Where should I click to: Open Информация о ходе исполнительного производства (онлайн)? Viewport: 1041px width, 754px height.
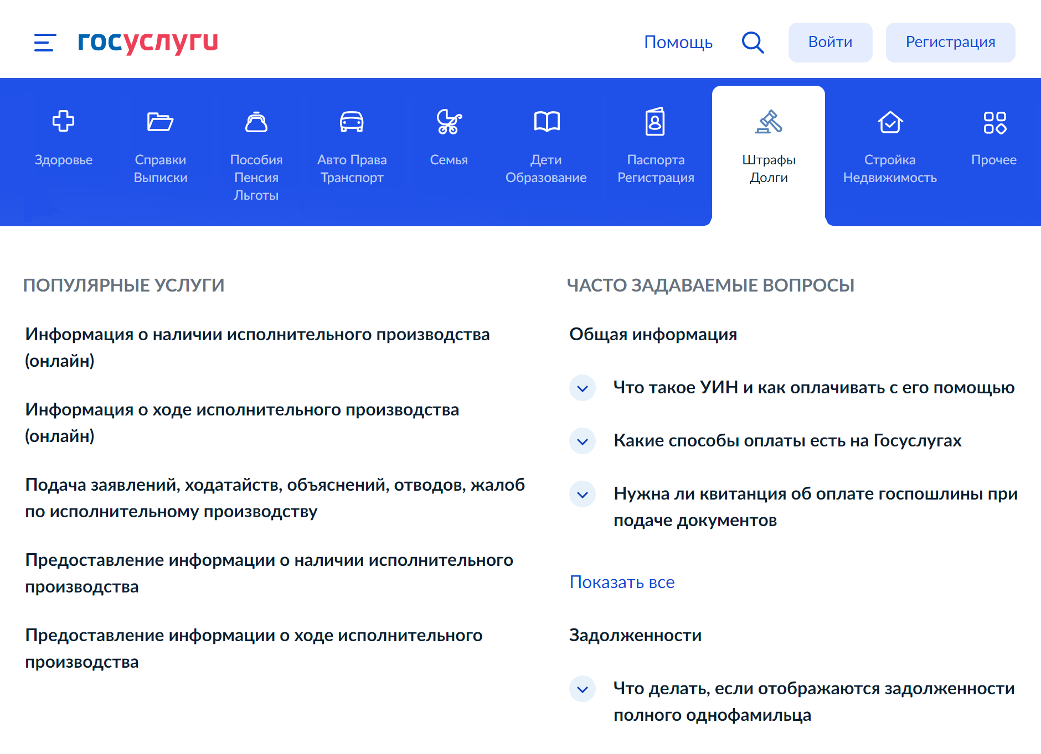(x=242, y=423)
